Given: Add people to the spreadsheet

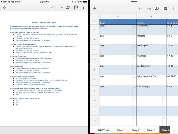Looking at the screenshot, I should 157,9.
